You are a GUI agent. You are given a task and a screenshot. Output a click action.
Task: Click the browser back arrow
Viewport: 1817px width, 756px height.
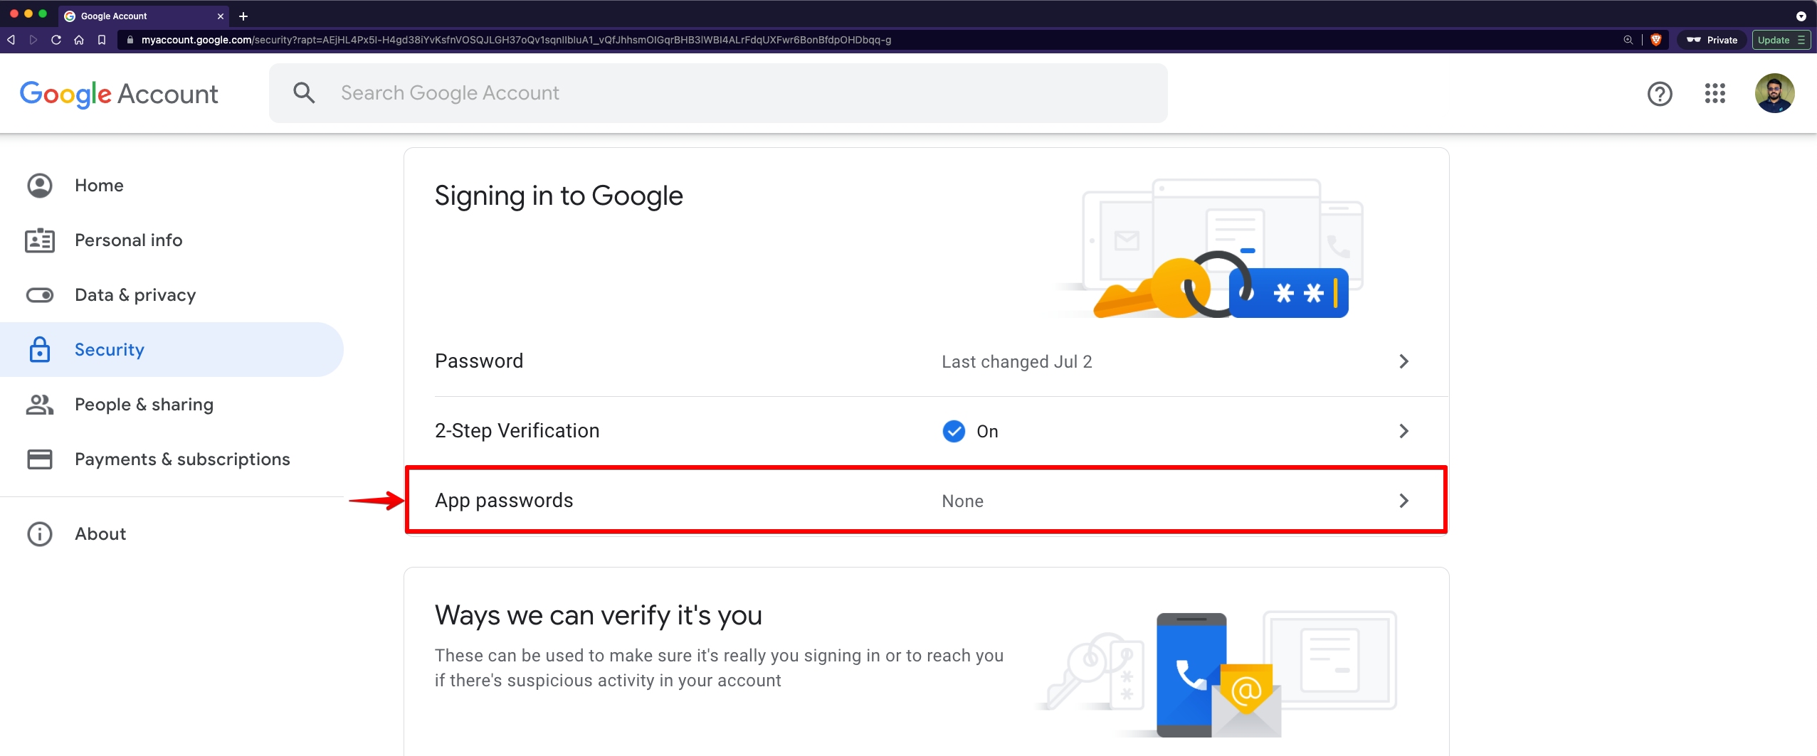[11, 40]
